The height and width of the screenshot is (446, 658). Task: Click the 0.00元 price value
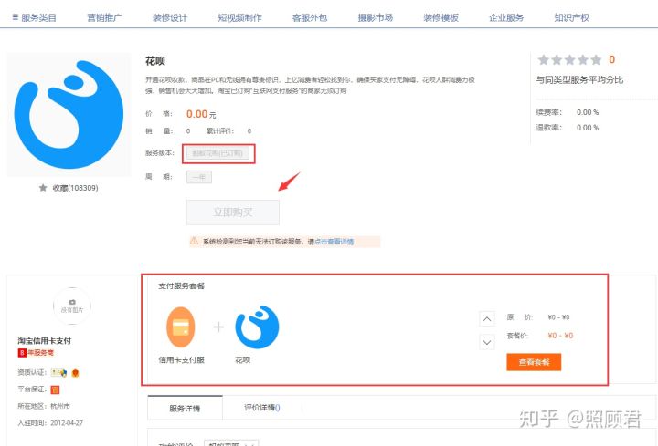201,114
